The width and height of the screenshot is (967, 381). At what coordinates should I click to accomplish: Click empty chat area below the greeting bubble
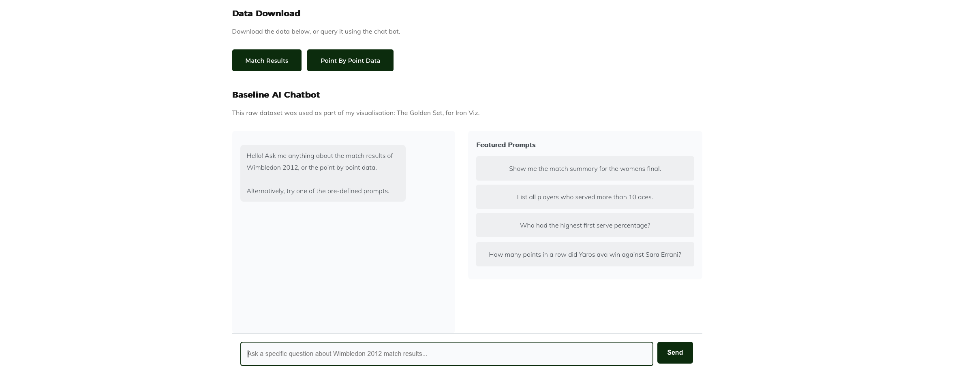pos(343,267)
